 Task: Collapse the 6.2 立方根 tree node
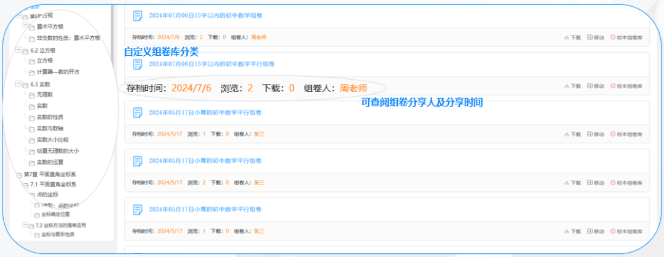coord(18,50)
